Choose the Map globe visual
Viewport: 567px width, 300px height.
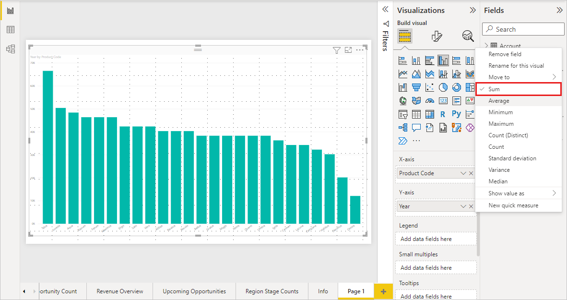click(403, 101)
